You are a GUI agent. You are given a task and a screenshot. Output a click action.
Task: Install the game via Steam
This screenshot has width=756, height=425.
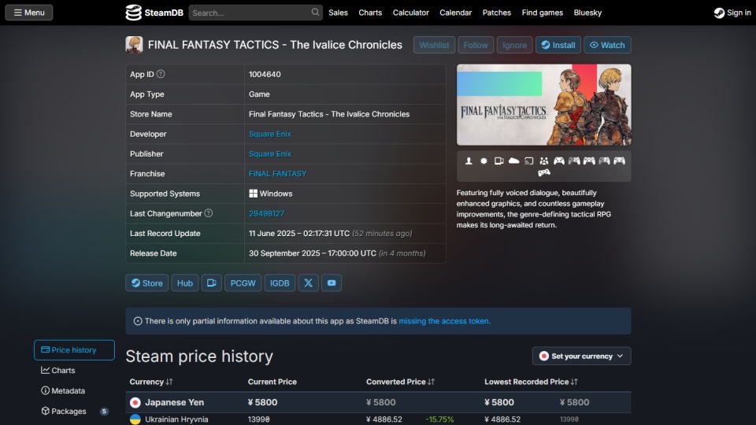(558, 45)
